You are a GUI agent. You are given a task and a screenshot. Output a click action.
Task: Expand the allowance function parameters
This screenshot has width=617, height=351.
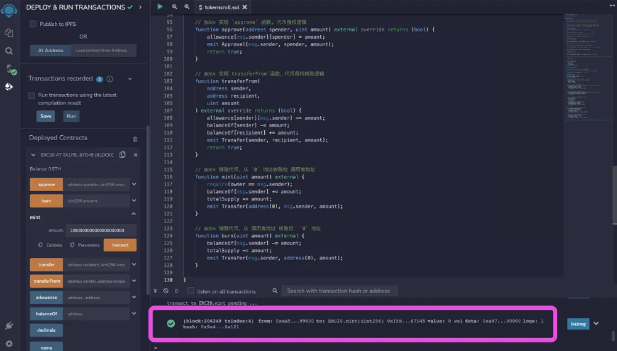tap(134, 297)
